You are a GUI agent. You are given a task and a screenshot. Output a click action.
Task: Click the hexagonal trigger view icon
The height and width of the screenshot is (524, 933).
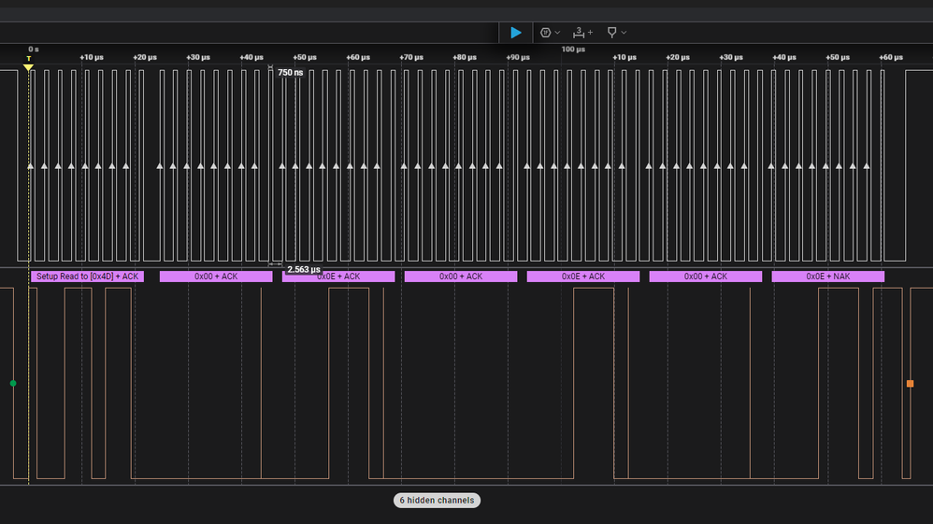[545, 33]
